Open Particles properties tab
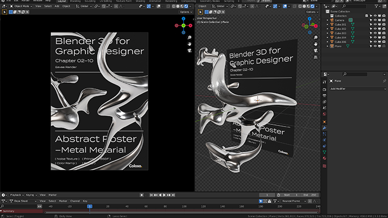The width and height of the screenshot is (388, 218). click(x=324, y=134)
